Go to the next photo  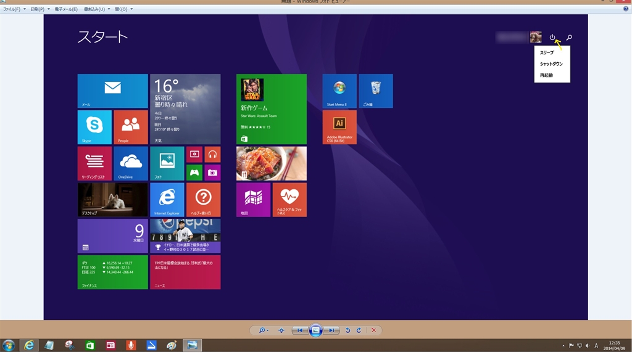(331, 330)
